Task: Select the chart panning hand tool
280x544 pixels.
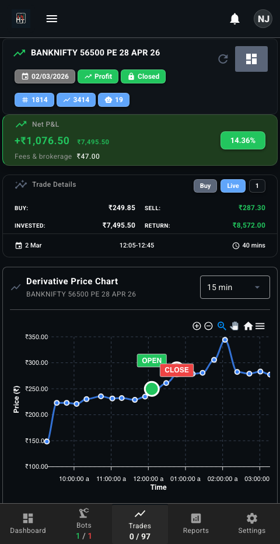Action: pyautogui.click(x=235, y=326)
